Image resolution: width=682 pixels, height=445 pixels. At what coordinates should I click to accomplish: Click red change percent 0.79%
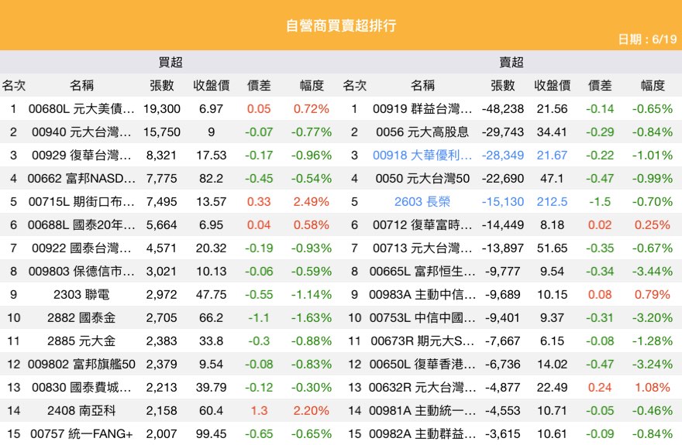(653, 294)
